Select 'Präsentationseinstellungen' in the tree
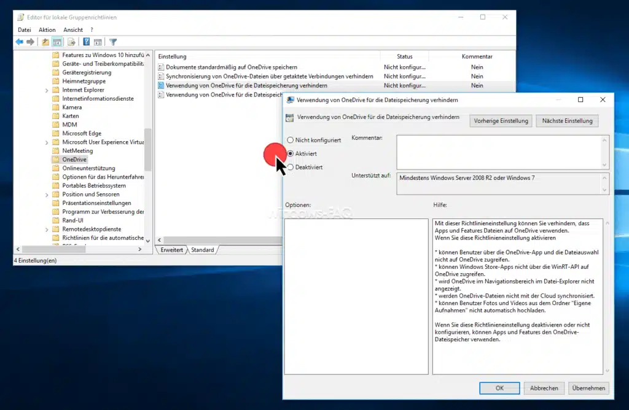The image size is (629, 410). pos(96,203)
